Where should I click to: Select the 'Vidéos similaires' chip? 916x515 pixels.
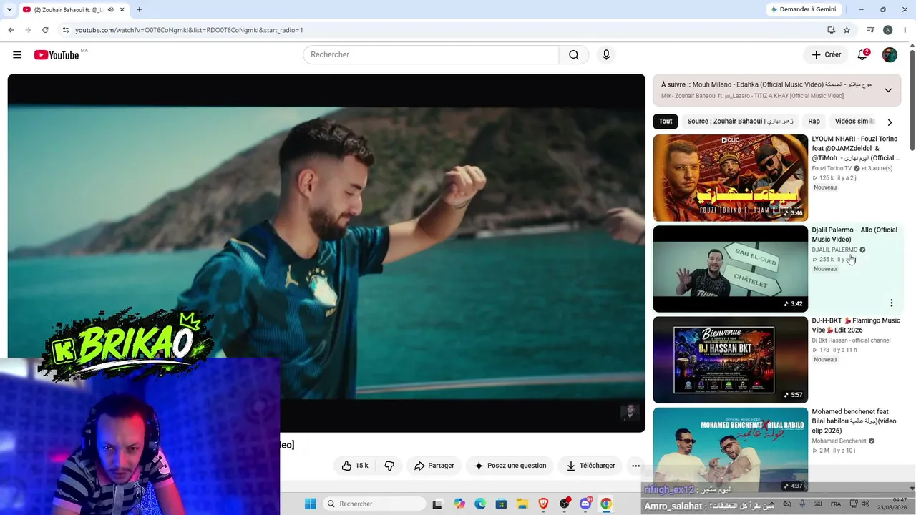pyautogui.click(x=855, y=122)
